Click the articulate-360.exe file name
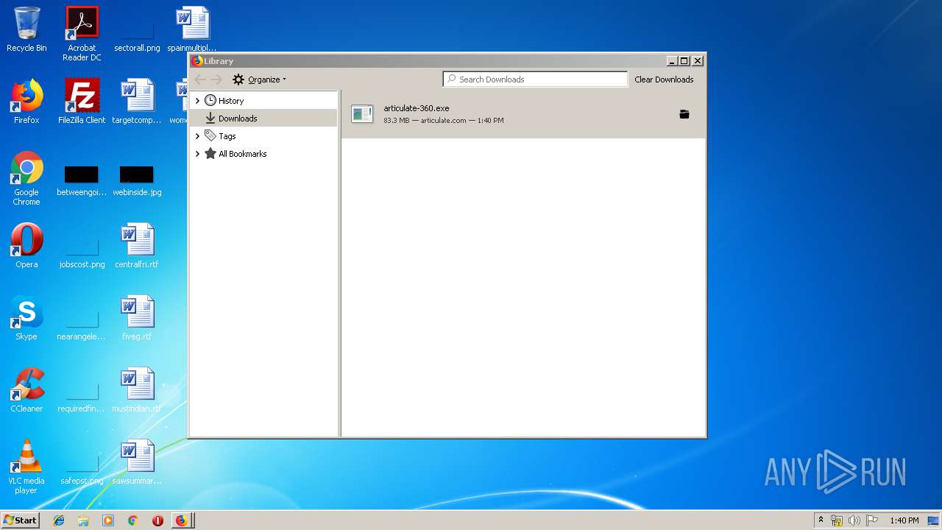The height and width of the screenshot is (530, 942). click(416, 108)
